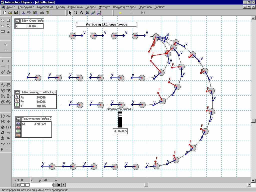
Task: Select the Rod tool
Action: pos(8,149)
